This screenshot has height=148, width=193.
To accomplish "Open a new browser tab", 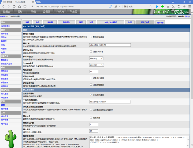I will tap(39, 2).
